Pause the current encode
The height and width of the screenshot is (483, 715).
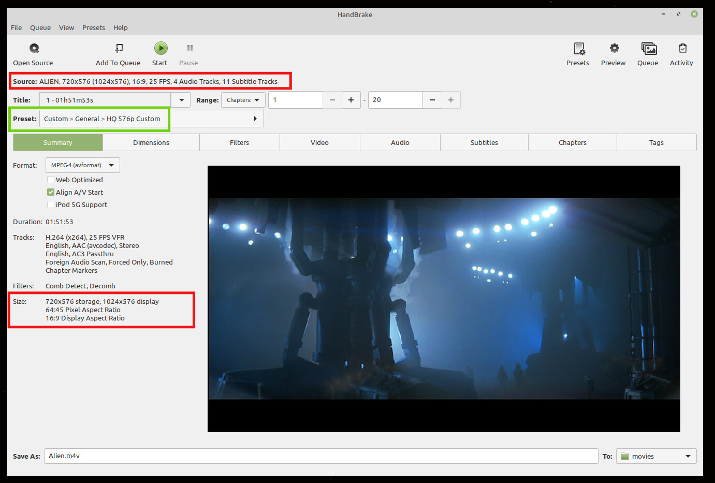pyautogui.click(x=188, y=54)
